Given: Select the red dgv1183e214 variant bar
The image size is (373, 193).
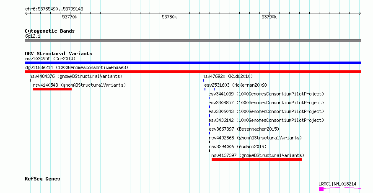Looking at the screenshot, I should (193, 72).
